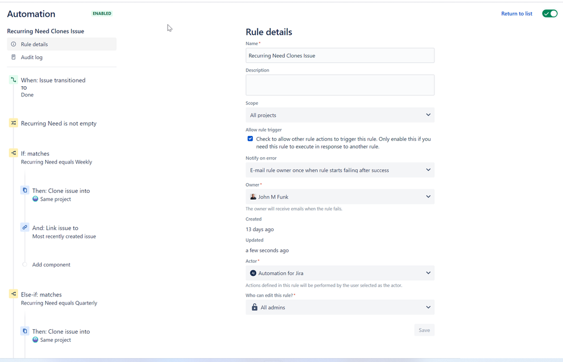Click the Recurring Need is not empty condition icon
This screenshot has width=563, height=362.
(12, 123)
